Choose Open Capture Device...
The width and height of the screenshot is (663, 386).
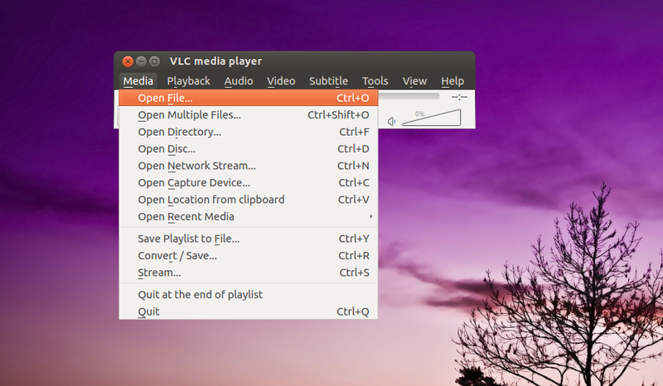248,182
